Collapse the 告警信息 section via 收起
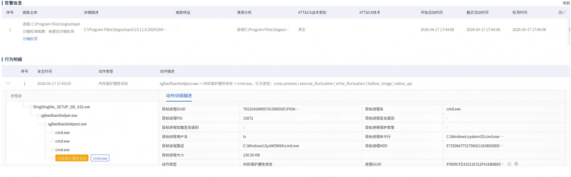The image size is (571, 177). [x=566, y=3]
